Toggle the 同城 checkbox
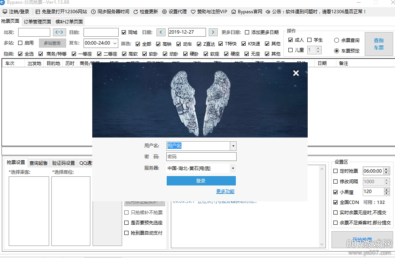Screen dimensions: 395x258 tap(124, 32)
